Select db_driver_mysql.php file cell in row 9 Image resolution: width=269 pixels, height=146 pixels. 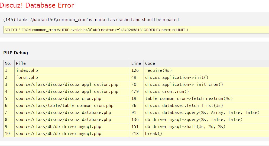[72, 127]
